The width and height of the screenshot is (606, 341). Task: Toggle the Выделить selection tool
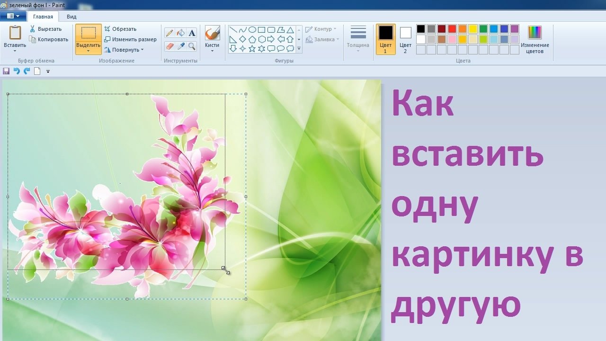click(89, 39)
